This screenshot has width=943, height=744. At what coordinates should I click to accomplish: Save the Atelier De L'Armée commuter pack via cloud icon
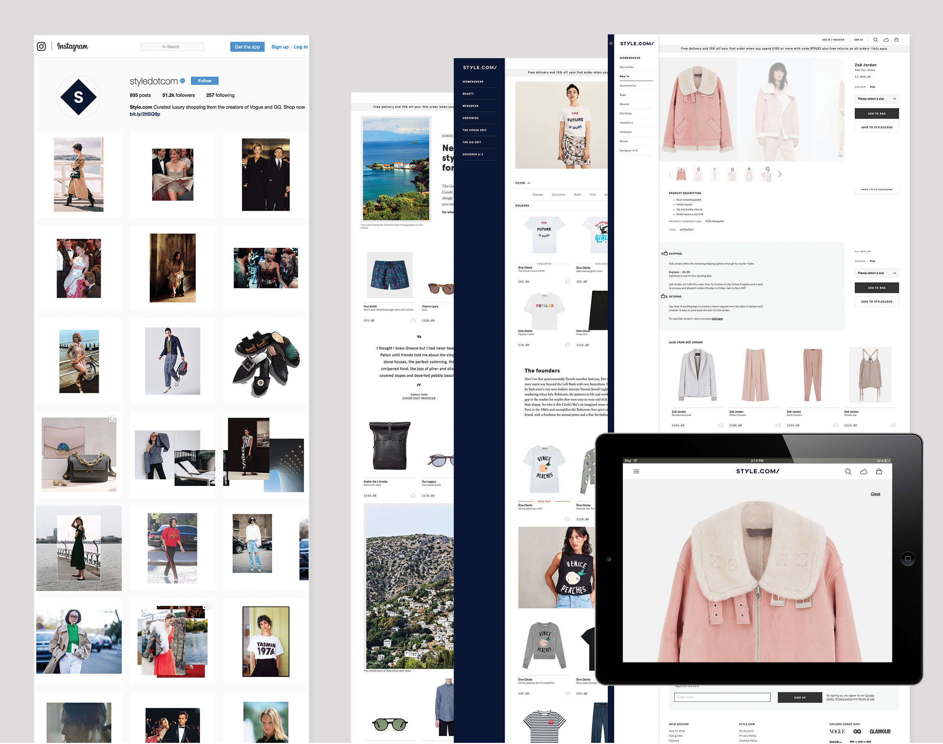point(413,495)
